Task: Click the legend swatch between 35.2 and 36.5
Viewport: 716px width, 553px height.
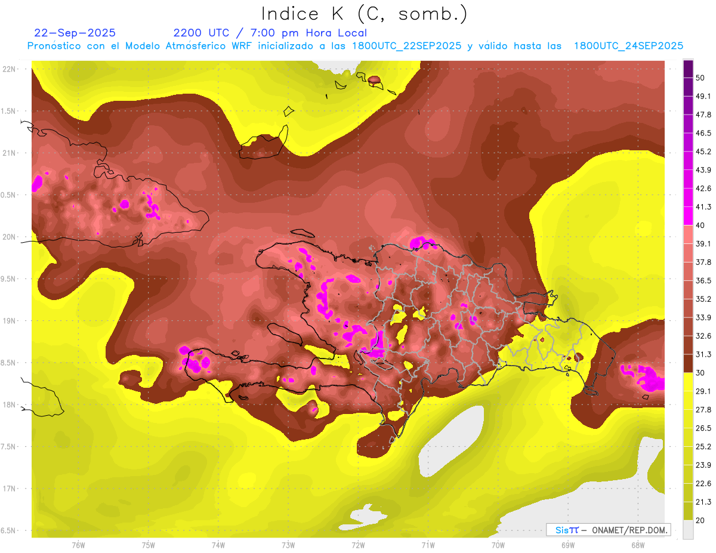Action: (x=689, y=290)
